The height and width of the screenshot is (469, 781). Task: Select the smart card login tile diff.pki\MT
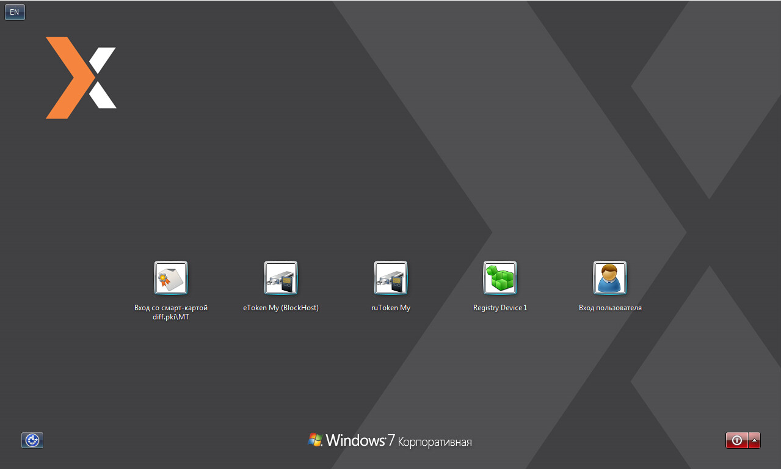[x=171, y=278]
